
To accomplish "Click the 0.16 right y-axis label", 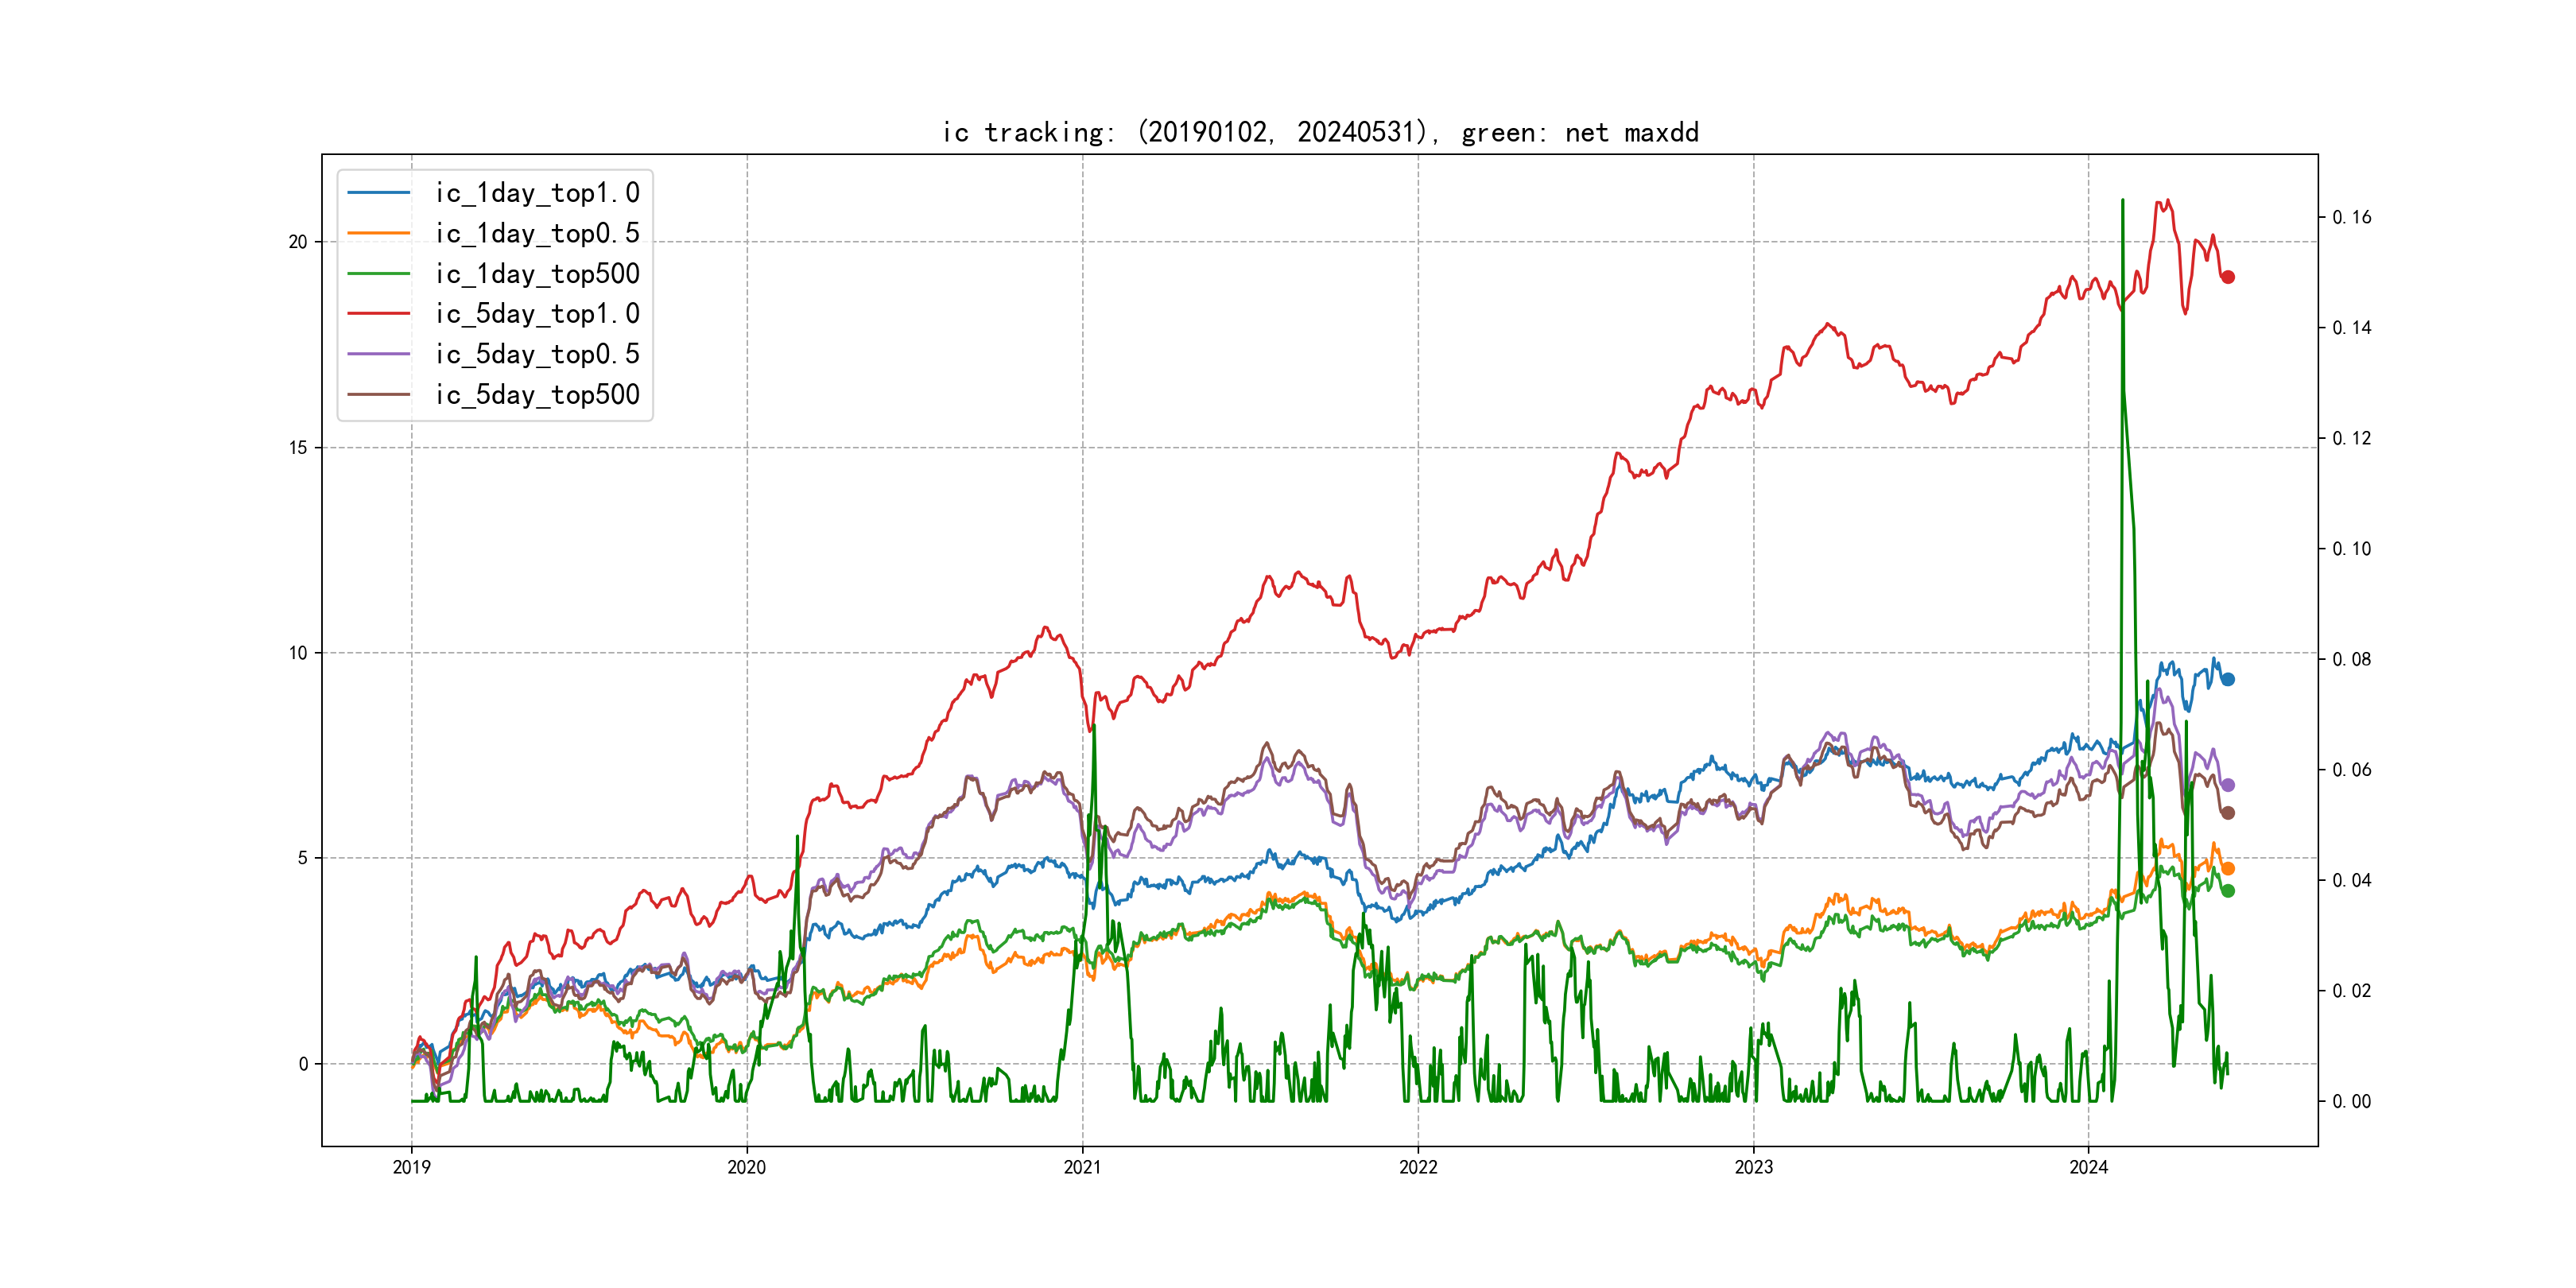I will [x=2351, y=217].
